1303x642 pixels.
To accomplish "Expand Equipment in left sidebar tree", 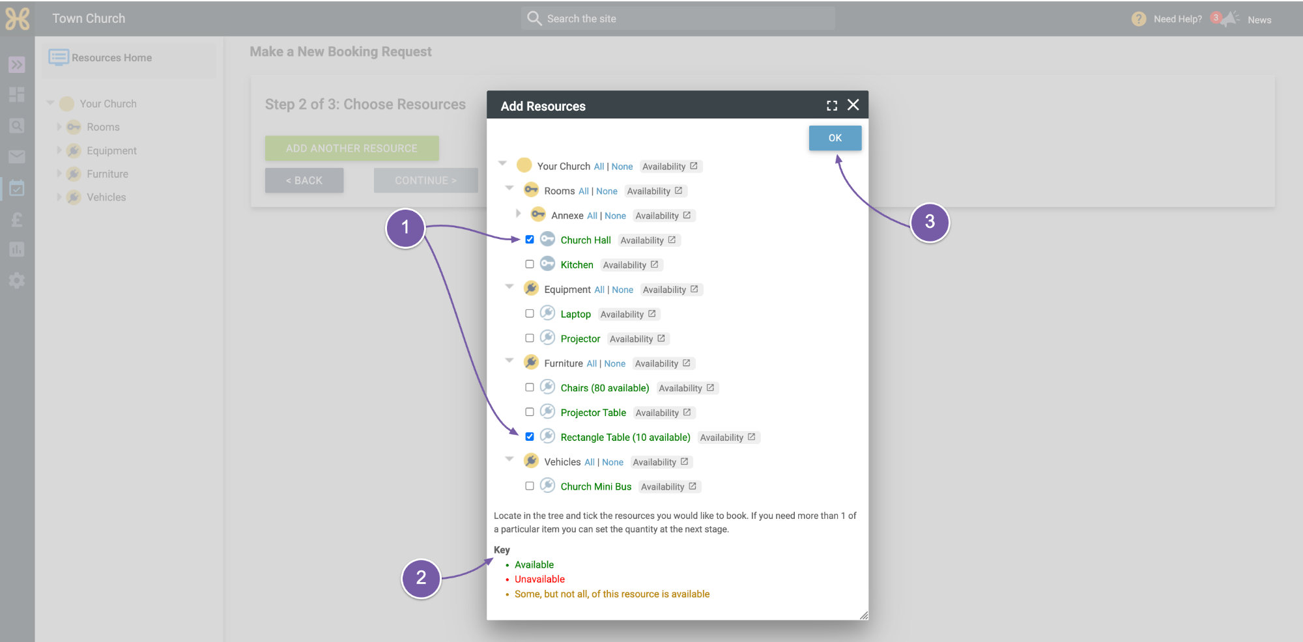I will coord(59,150).
